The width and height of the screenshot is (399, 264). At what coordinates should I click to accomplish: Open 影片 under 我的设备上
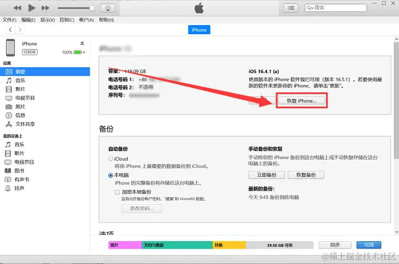19,153
